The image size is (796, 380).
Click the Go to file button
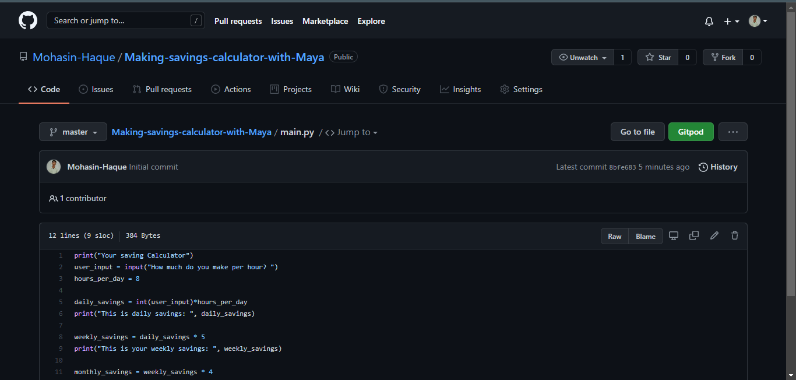click(637, 132)
